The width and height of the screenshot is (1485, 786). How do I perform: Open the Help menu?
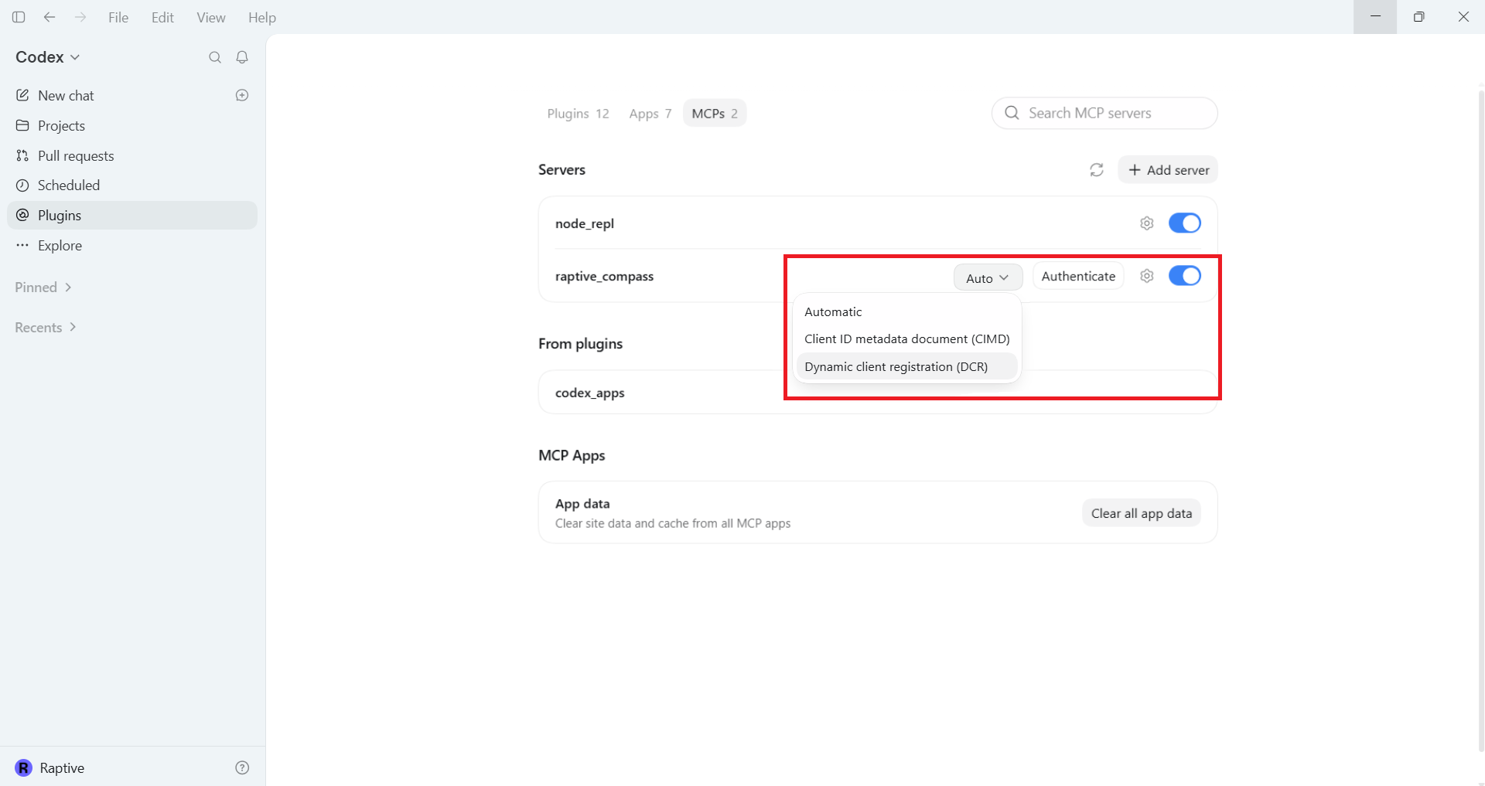[262, 17]
